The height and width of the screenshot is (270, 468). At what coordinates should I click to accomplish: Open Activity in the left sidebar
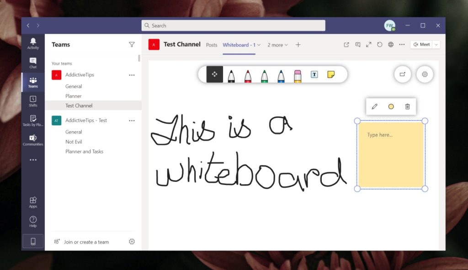[32, 43]
